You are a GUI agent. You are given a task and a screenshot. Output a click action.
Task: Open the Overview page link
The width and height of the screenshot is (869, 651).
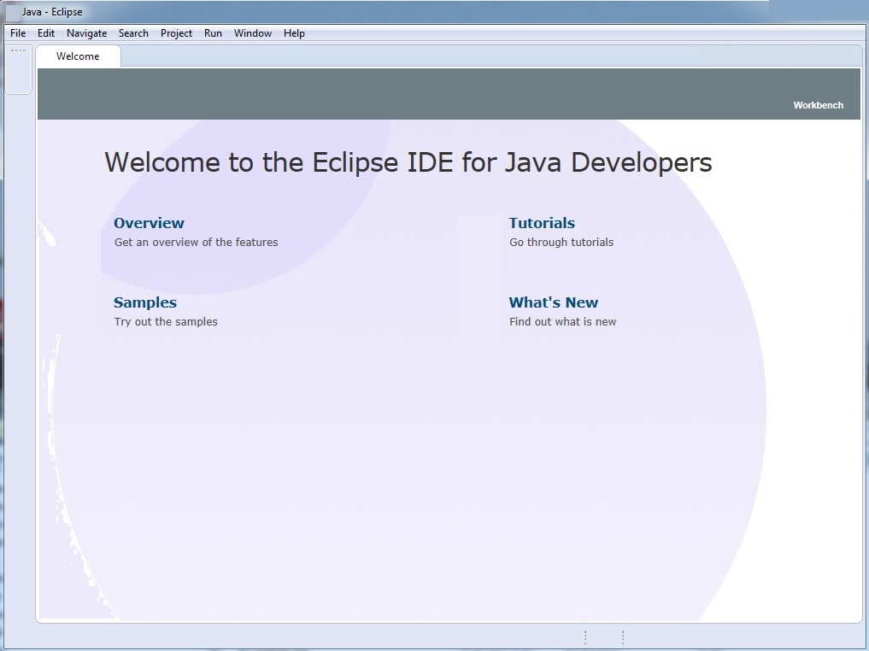click(149, 223)
